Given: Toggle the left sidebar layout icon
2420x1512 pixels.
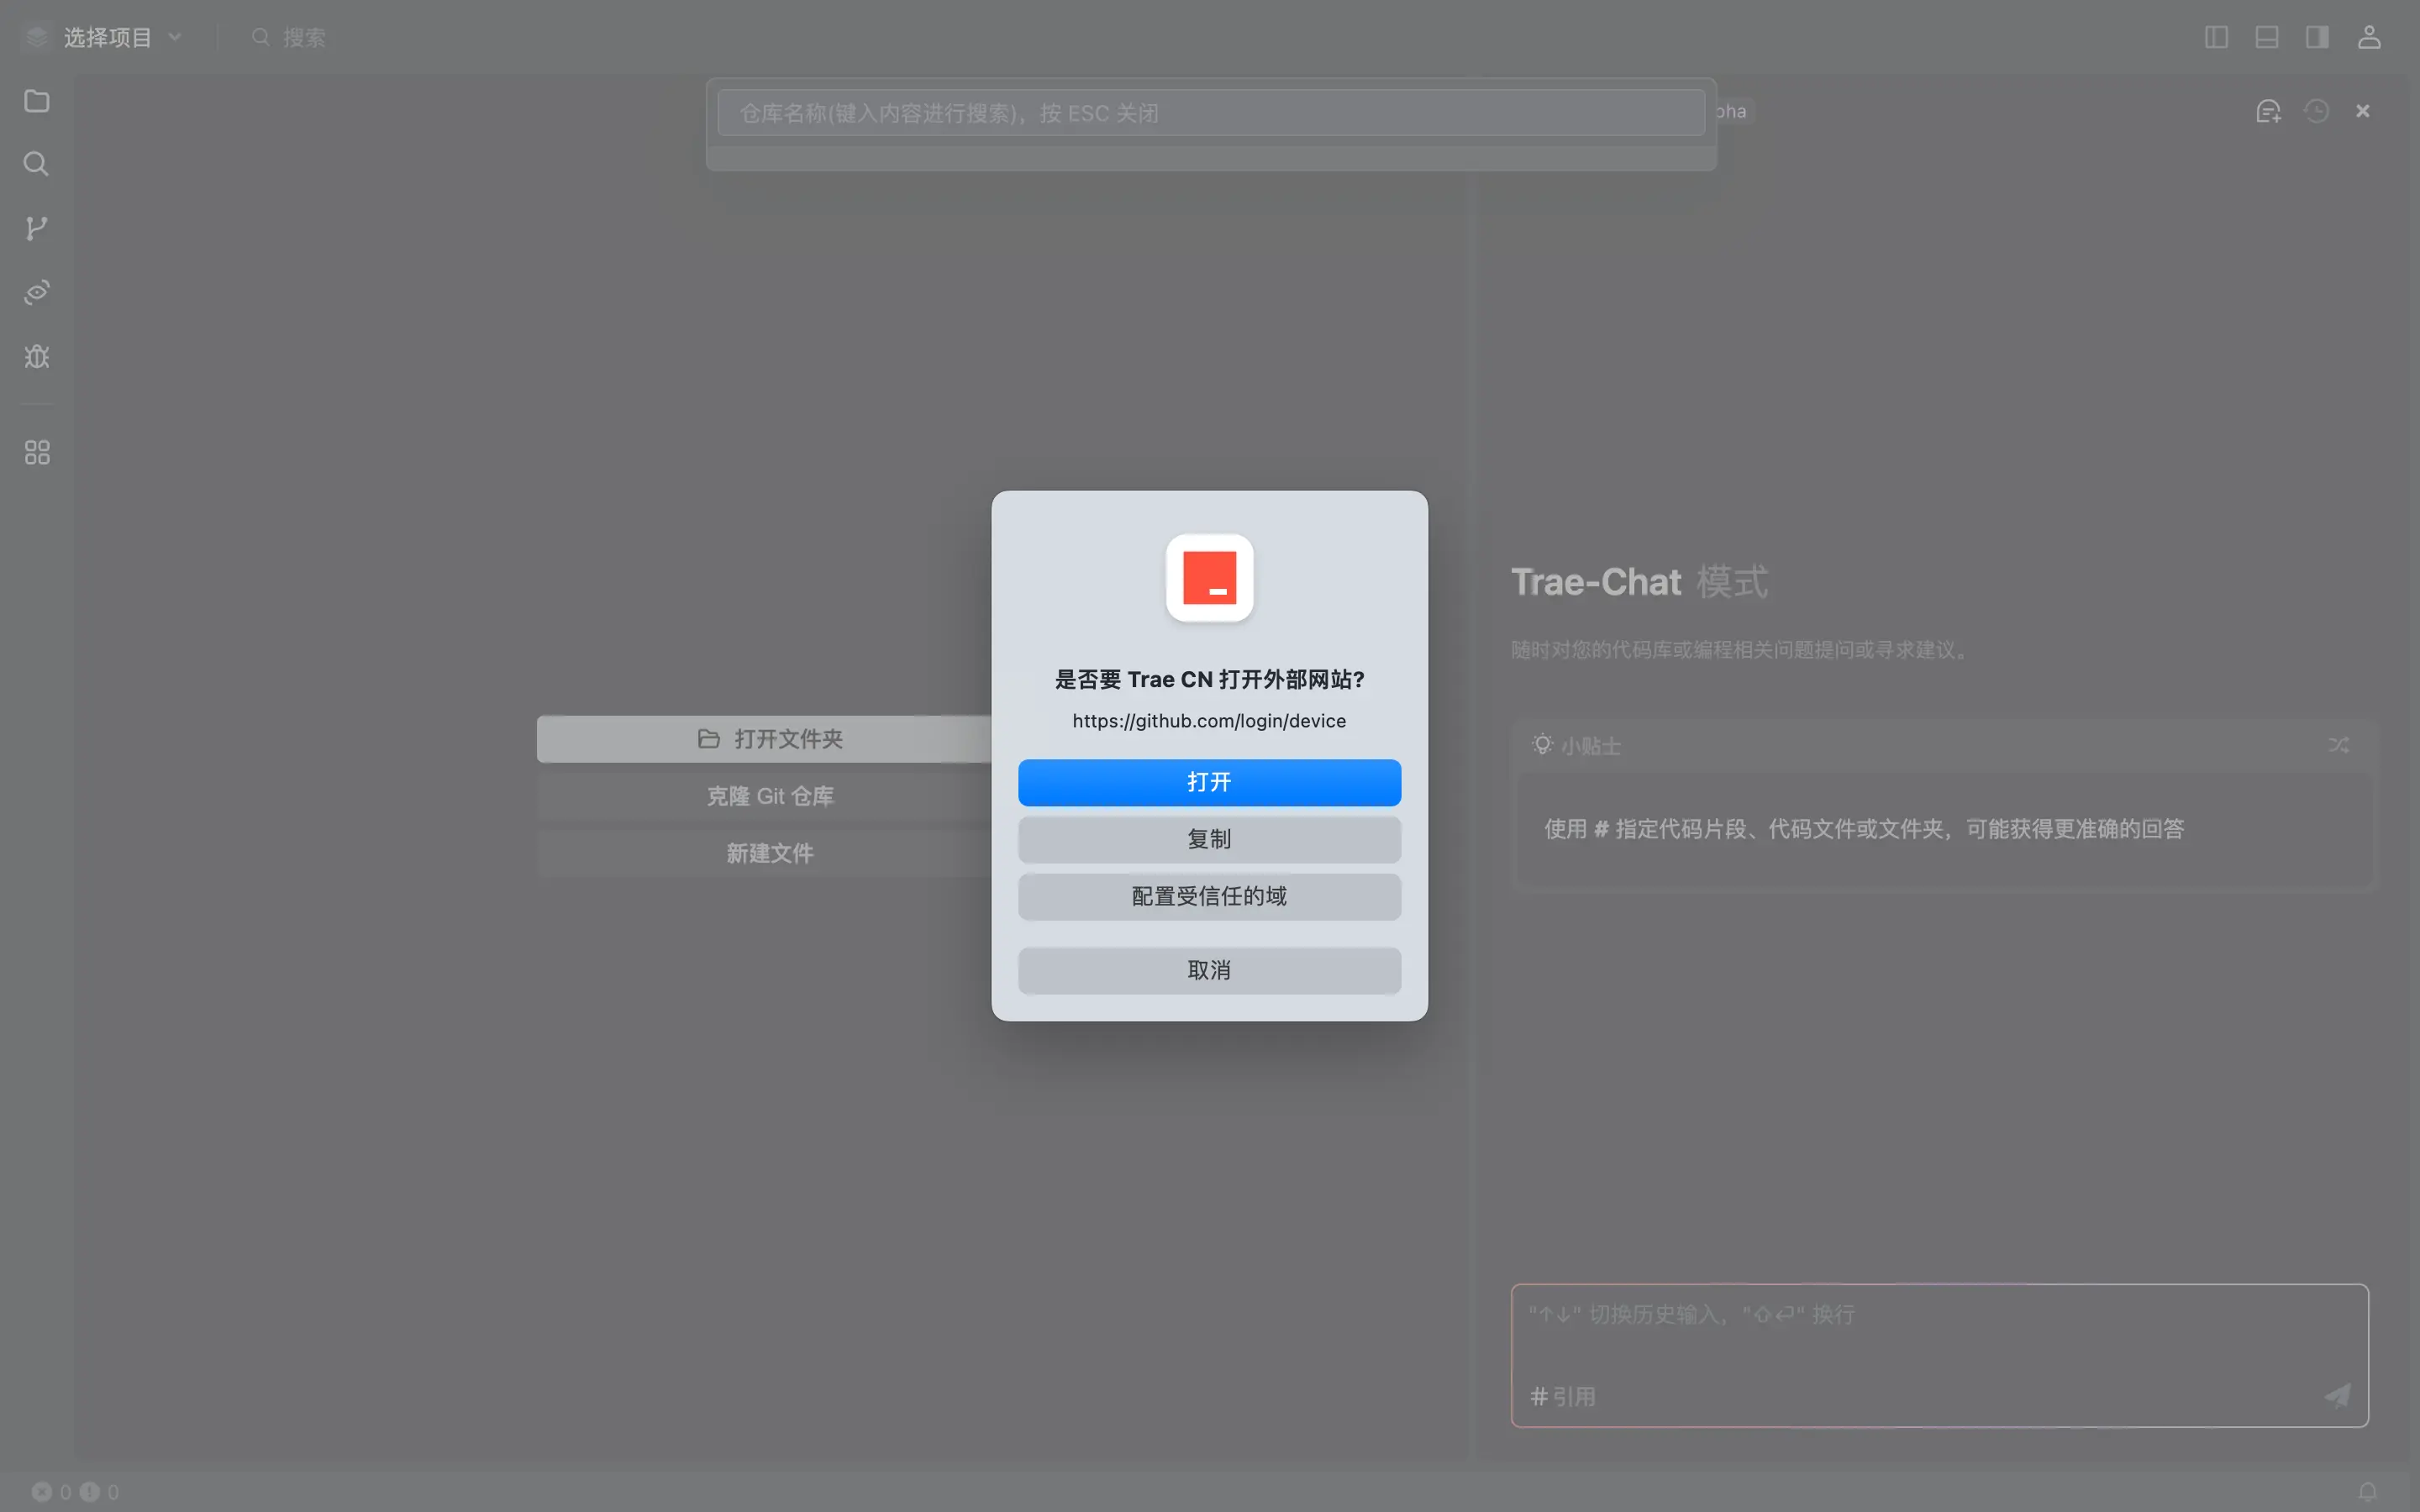Looking at the screenshot, I should [2216, 37].
